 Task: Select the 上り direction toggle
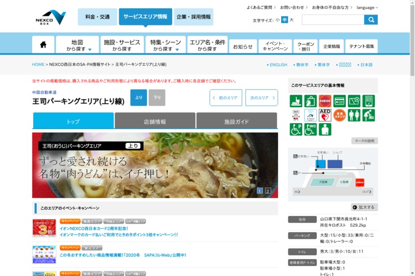point(139,97)
